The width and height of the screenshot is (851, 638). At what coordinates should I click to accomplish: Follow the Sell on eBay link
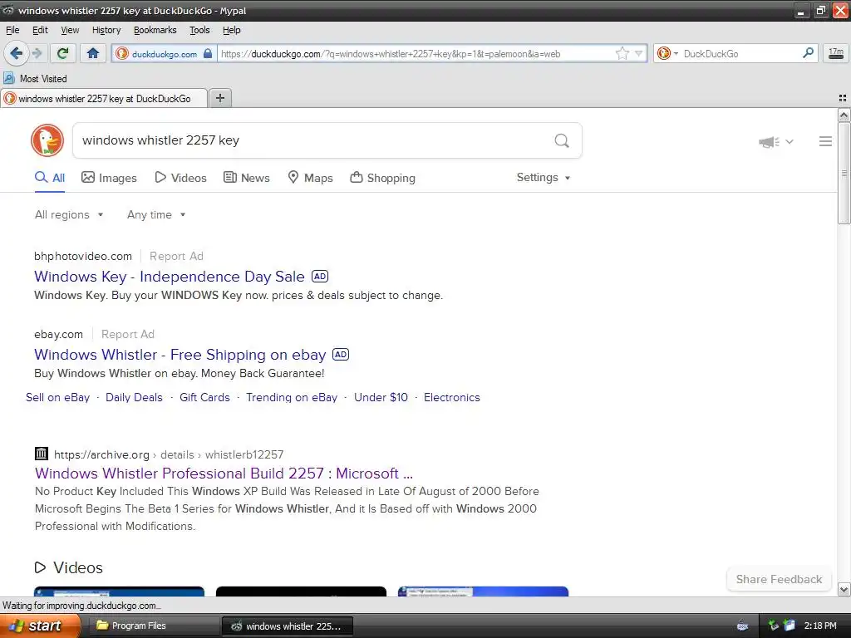[x=57, y=397]
